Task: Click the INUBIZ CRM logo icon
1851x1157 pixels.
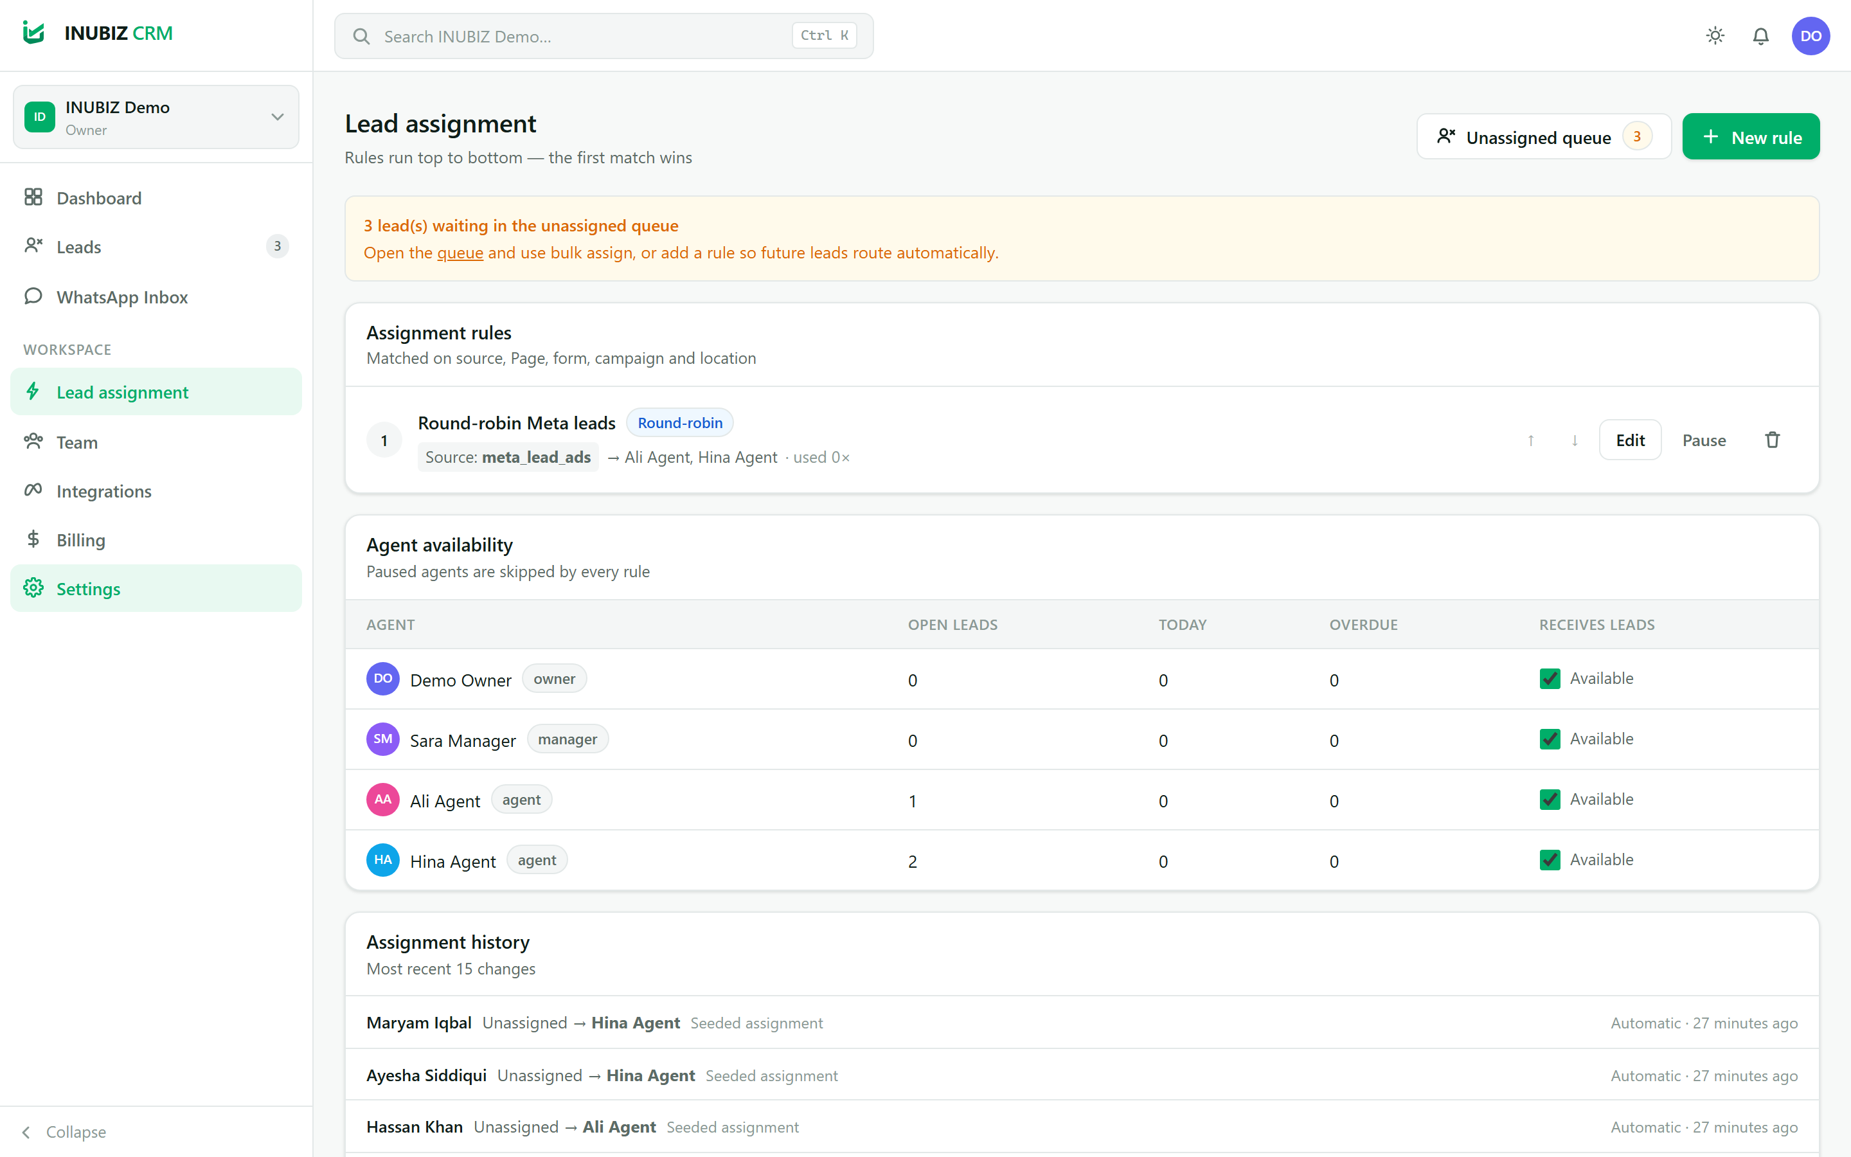Action: pyautogui.click(x=33, y=33)
